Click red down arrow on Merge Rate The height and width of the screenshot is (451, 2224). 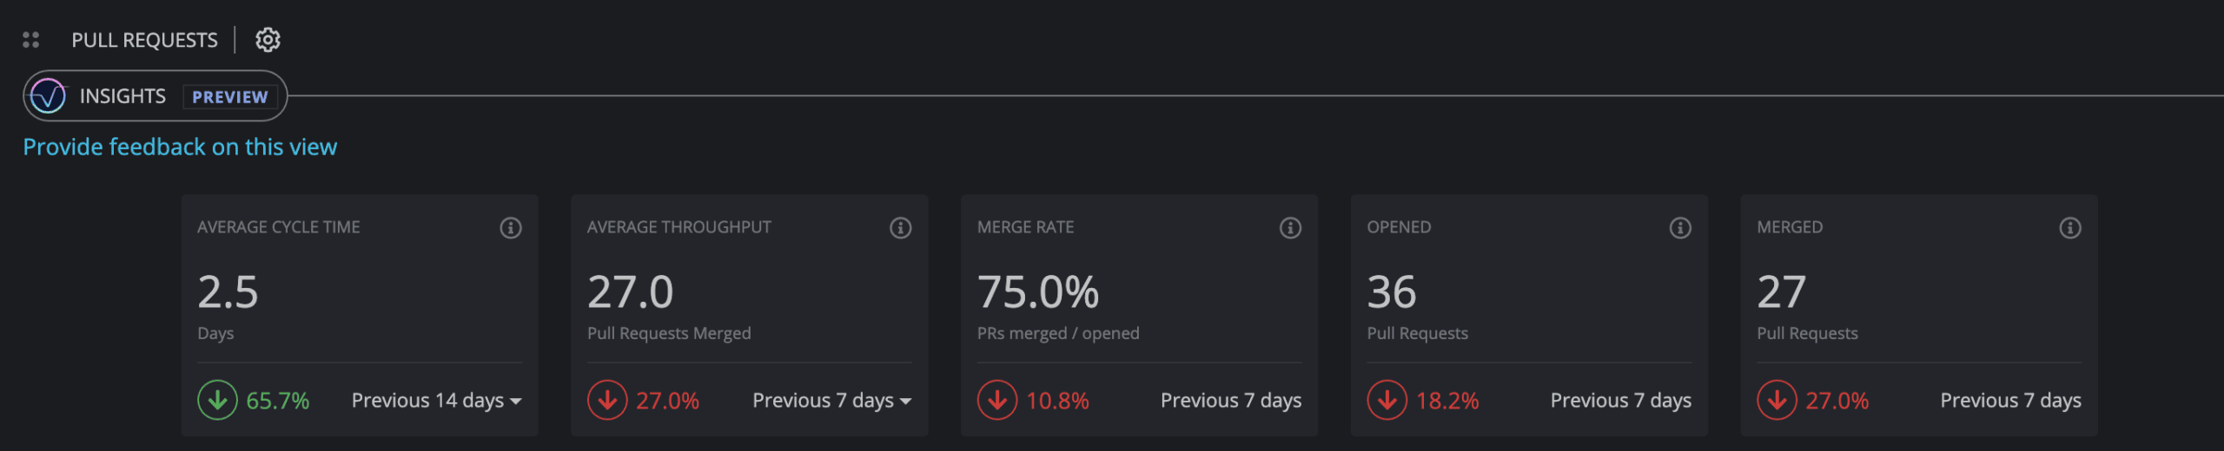point(997,400)
